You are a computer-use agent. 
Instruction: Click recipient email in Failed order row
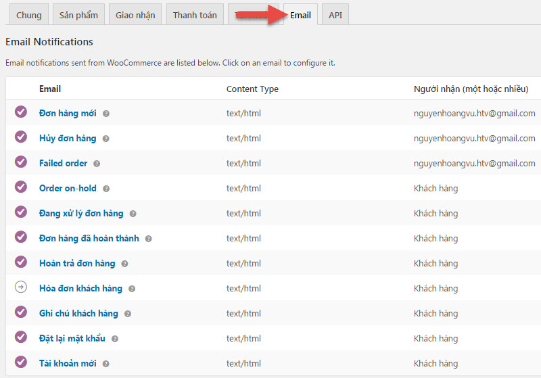tap(475, 164)
